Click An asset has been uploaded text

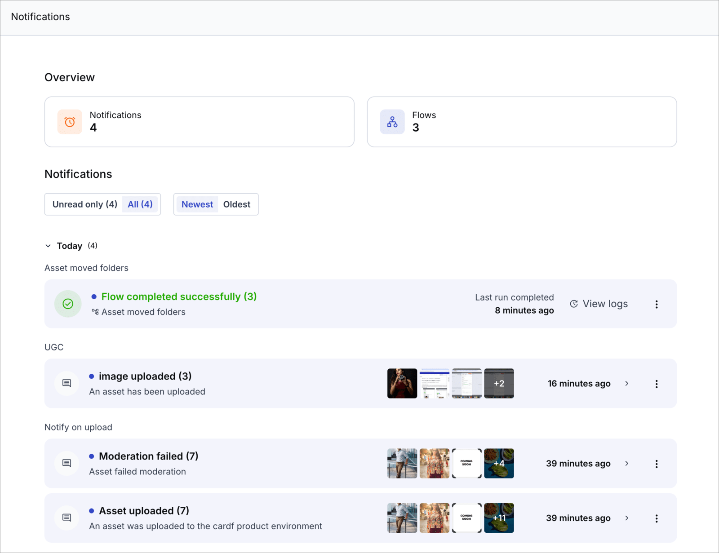point(147,392)
